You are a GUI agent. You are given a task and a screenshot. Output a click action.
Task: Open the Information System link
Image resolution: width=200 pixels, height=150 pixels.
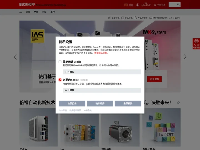[158, 18]
